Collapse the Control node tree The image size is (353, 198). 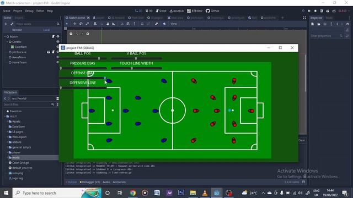click(7, 42)
